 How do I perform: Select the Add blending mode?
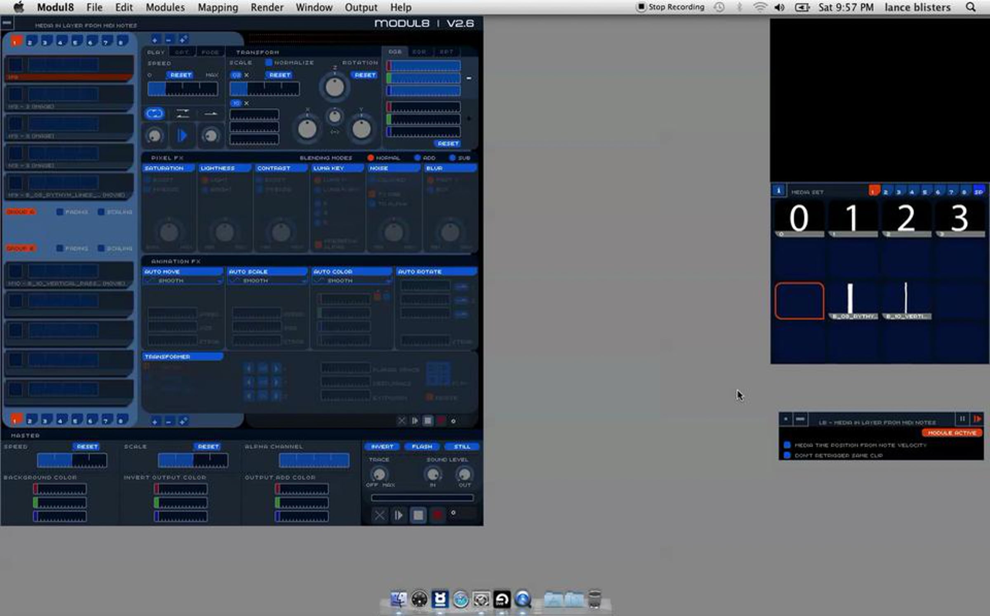[x=417, y=158]
